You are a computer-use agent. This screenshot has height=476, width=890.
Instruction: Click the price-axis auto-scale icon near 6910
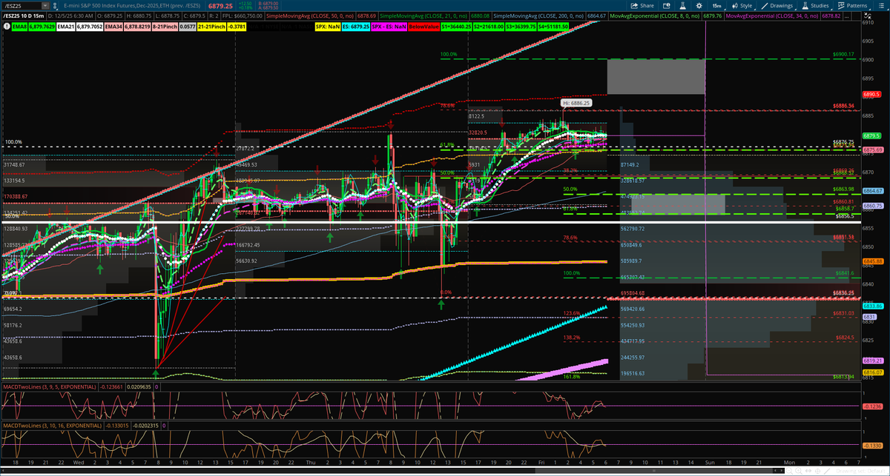click(867, 16)
